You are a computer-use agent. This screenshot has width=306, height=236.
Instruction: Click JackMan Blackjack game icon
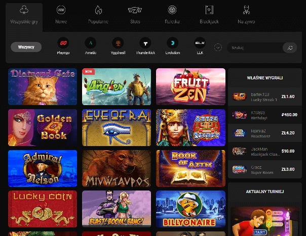(240, 151)
